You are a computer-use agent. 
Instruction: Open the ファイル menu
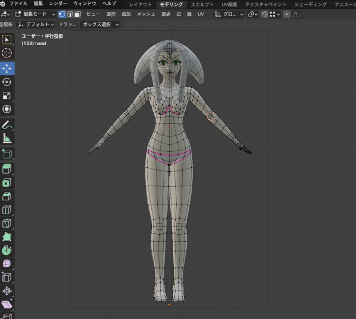[18, 4]
